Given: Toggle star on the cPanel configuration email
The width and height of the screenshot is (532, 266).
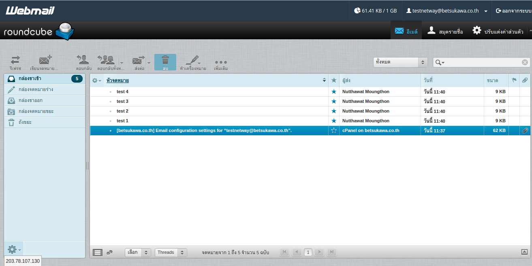Looking at the screenshot, I should [334, 130].
